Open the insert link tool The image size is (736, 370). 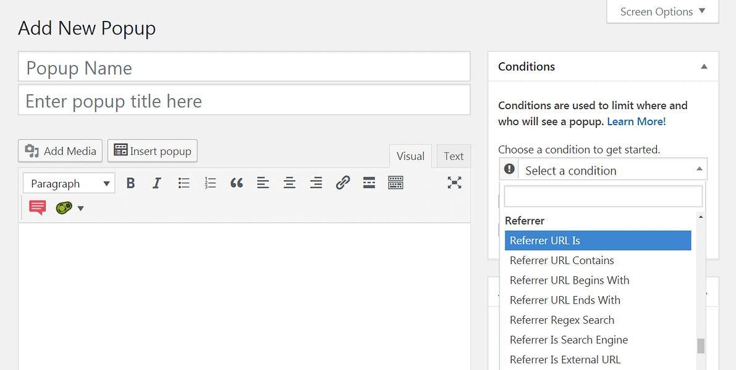(343, 183)
